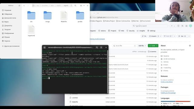Go forward in Files navigation
This screenshot has width=194, height=109.
(x=28, y=5)
